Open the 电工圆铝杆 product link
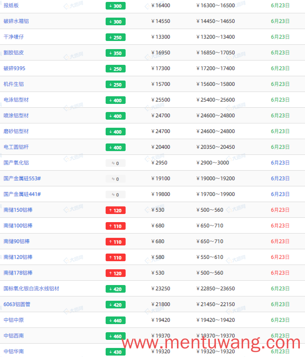This screenshot has height=357, width=305. [x=16, y=147]
